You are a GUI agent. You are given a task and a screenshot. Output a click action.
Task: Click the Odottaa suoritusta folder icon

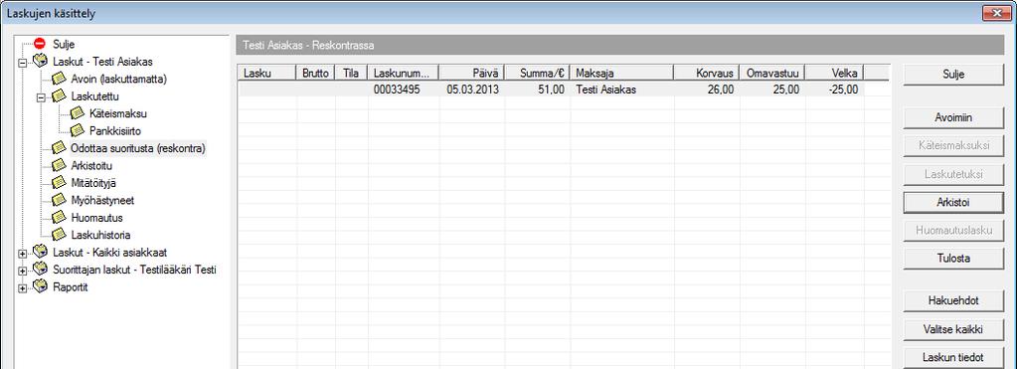pos(59,148)
